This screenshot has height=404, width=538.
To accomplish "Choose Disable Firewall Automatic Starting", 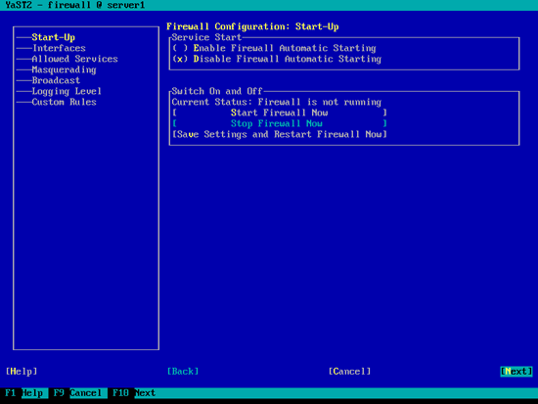I will point(277,59).
